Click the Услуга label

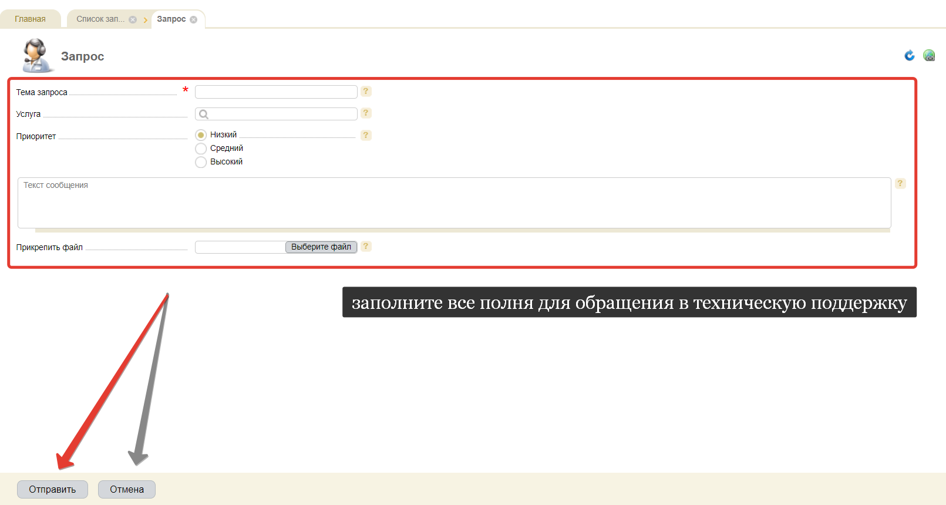(28, 114)
